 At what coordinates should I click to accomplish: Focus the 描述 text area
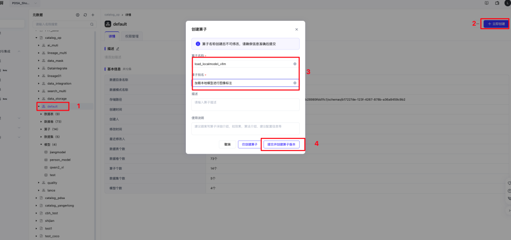pos(245,104)
